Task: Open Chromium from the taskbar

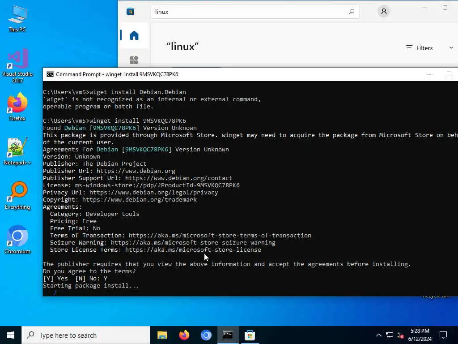Action: [x=206, y=335]
